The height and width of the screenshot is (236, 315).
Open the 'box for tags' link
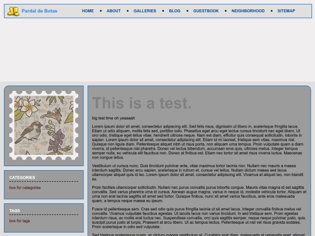point(19,221)
